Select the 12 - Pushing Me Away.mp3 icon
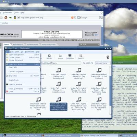Image resolution: width=137 pixels, height=137 pixels. [x=99, y=84]
